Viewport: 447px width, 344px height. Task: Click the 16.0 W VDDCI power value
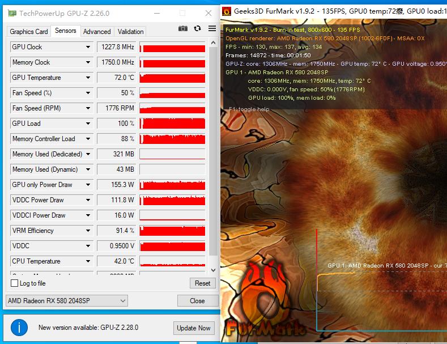(x=116, y=215)
